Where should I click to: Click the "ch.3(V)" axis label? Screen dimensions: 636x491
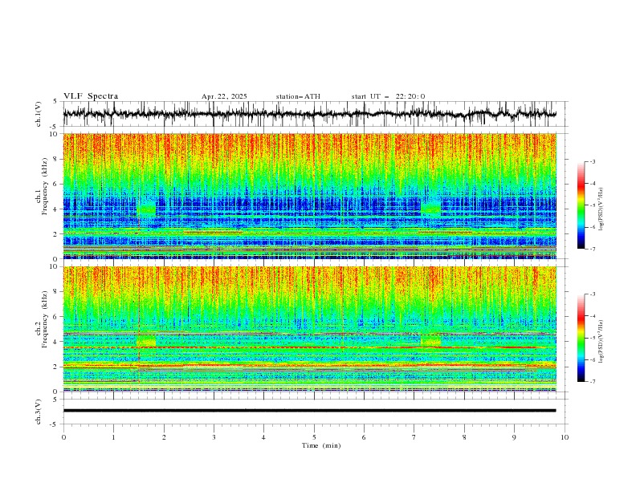[39, 412]
